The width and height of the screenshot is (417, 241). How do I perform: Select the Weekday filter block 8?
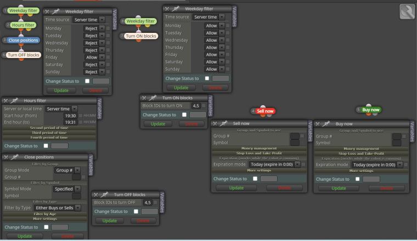coord(140,21)
